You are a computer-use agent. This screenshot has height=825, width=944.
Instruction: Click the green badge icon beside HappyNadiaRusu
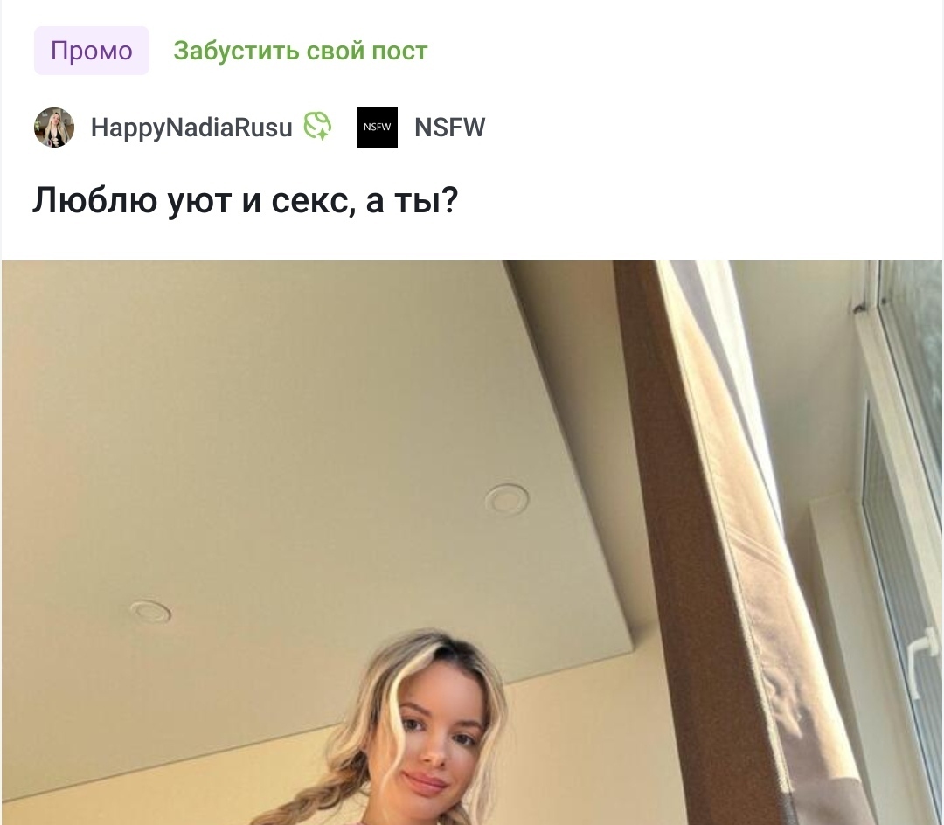click(317, 127)
